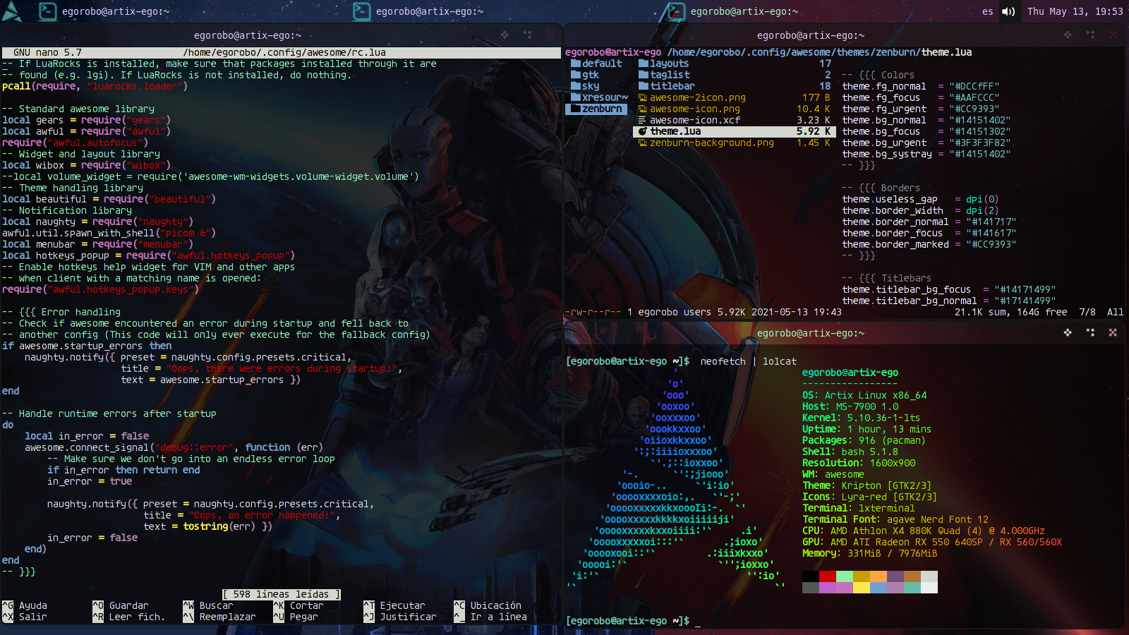Click the zenburn folder icon in ranger
This screenshot has height=635, width=1129.
click(576, 109)
